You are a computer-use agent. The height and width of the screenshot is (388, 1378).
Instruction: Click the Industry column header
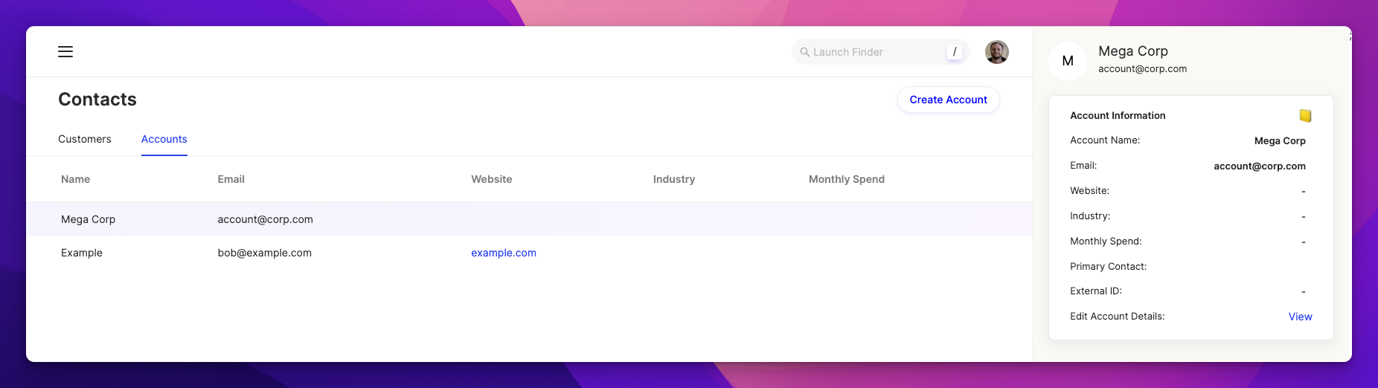(x=674, y=179)
